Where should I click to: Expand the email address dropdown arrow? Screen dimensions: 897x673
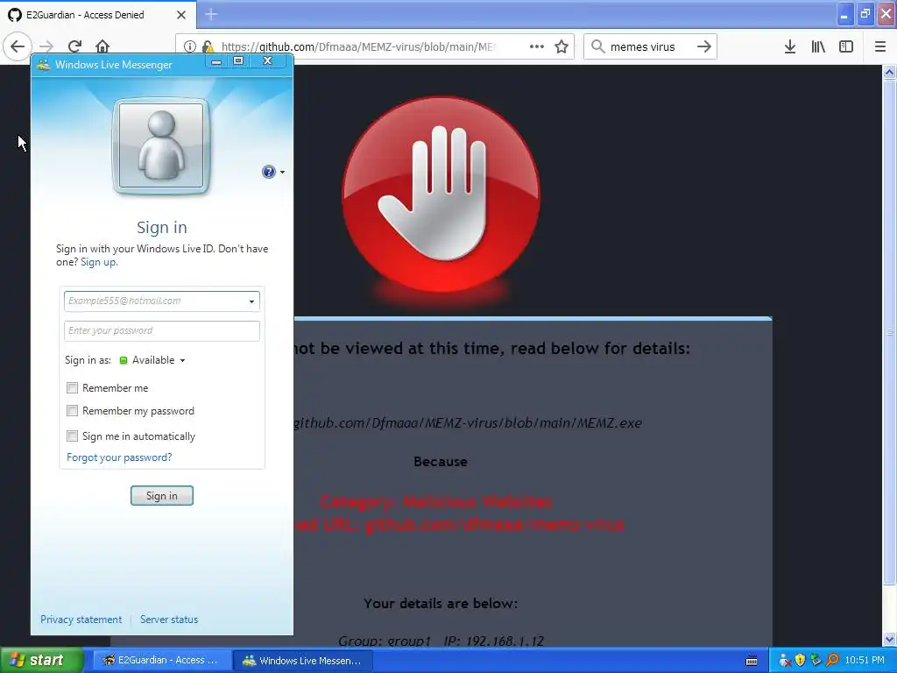[x=251, y=301]
